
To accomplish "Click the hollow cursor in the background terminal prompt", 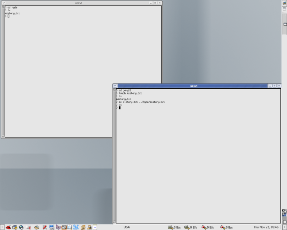I will pyautogui.click(x=8, y=16).
